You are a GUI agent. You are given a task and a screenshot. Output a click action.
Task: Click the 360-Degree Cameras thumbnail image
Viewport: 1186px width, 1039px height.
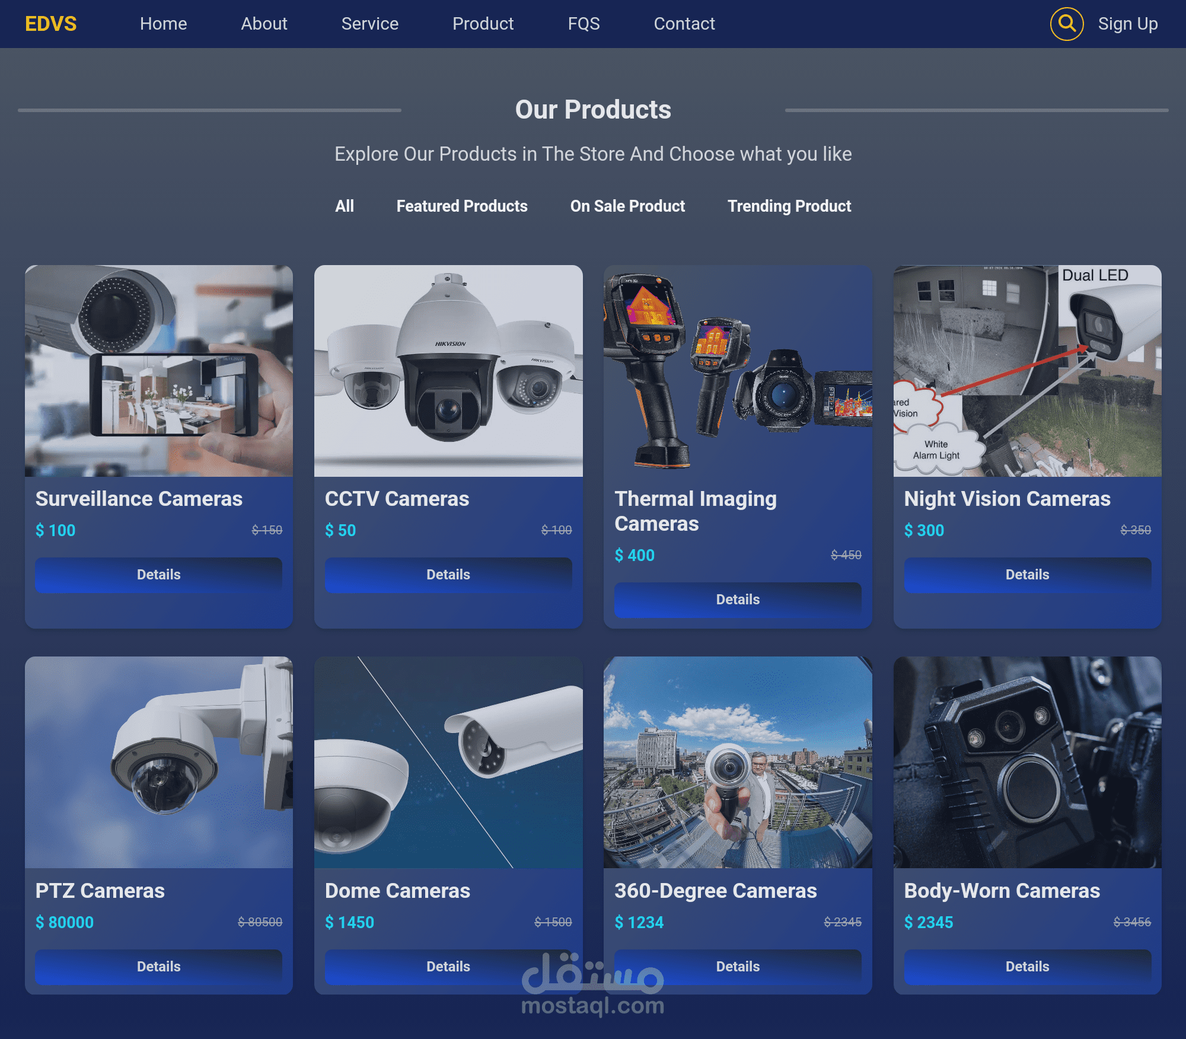click(737, 762)
